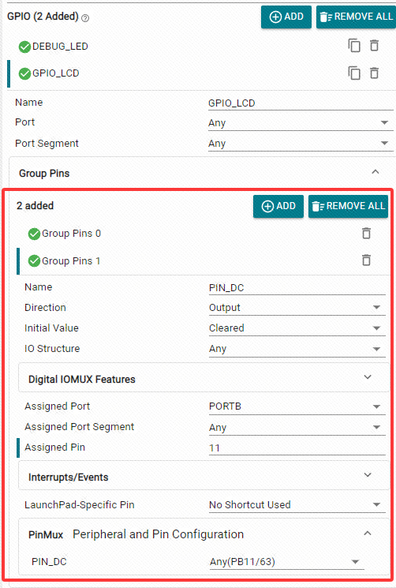Collapse the Group Pins section
This screenshot has width=396, height=588.
[375, 172]
